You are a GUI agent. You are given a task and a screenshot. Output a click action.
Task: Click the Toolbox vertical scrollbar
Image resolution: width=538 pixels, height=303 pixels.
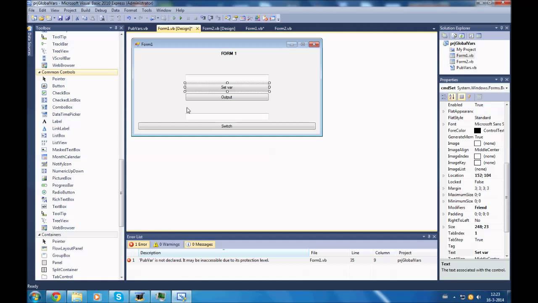(121, 193)
